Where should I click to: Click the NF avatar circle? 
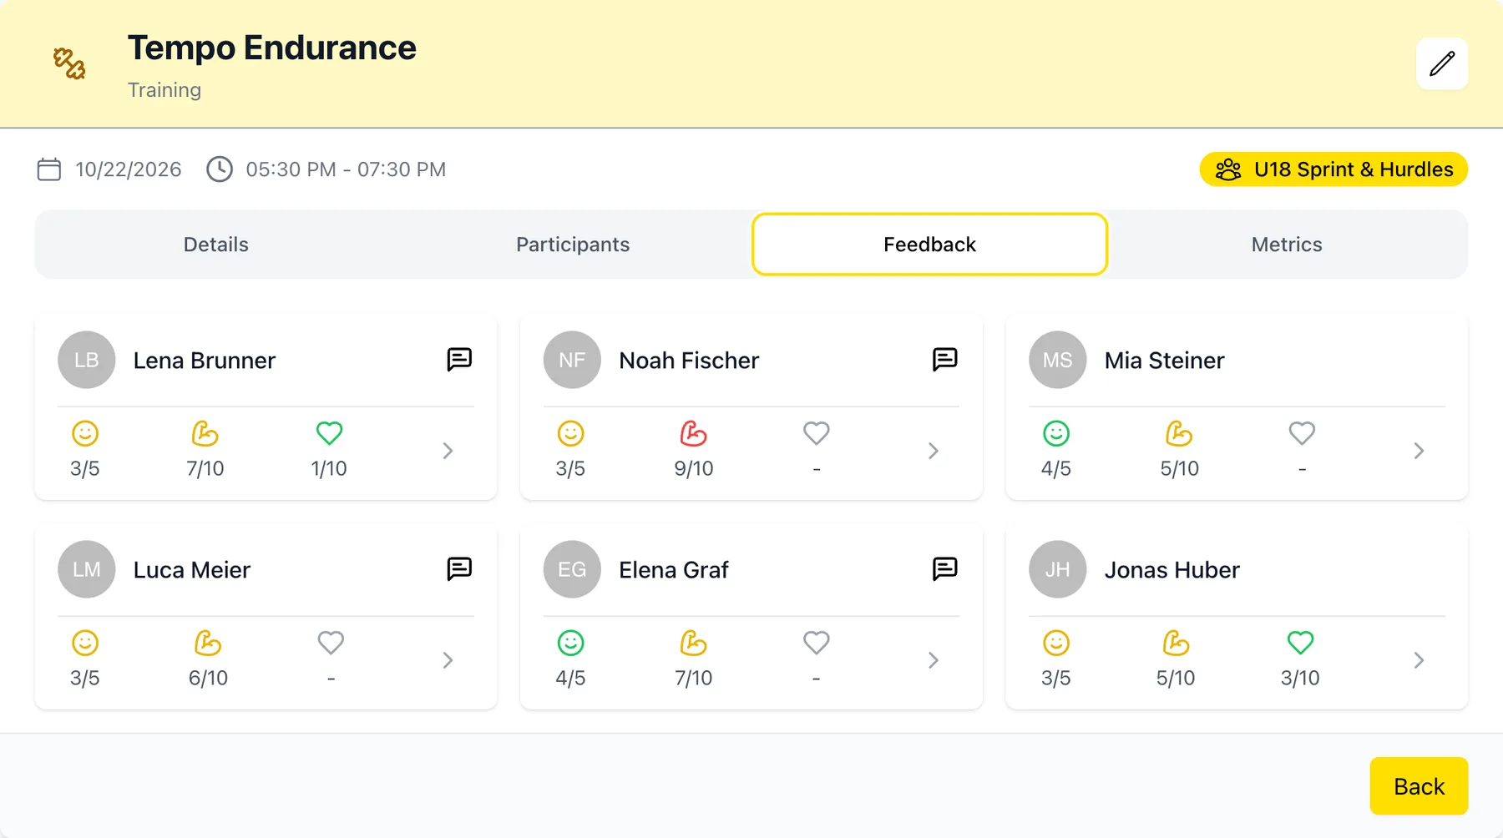point(572,360)
